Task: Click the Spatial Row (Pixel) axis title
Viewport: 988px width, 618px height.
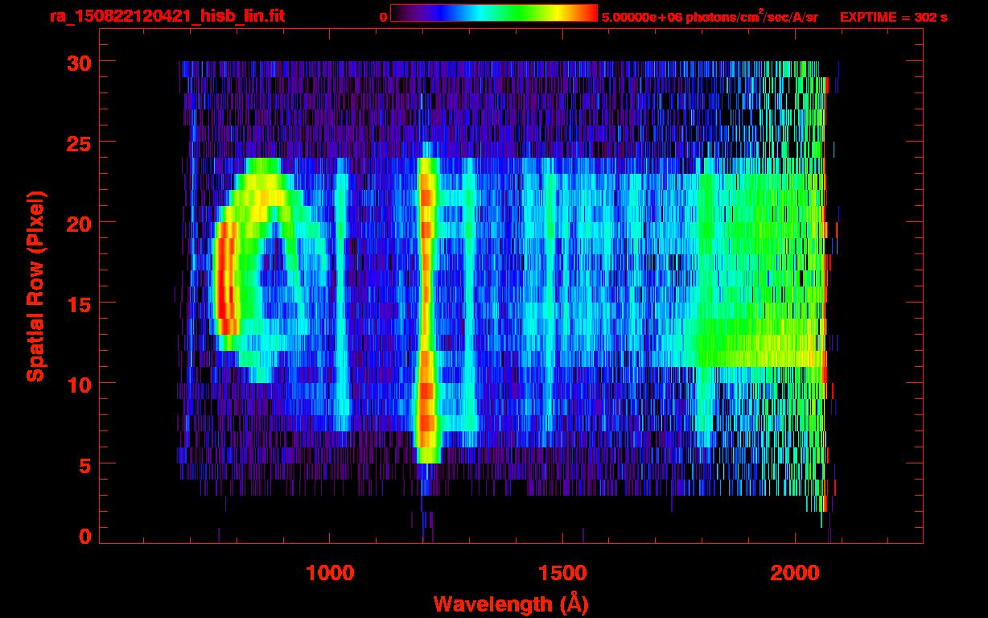Action: click(35, 286)
